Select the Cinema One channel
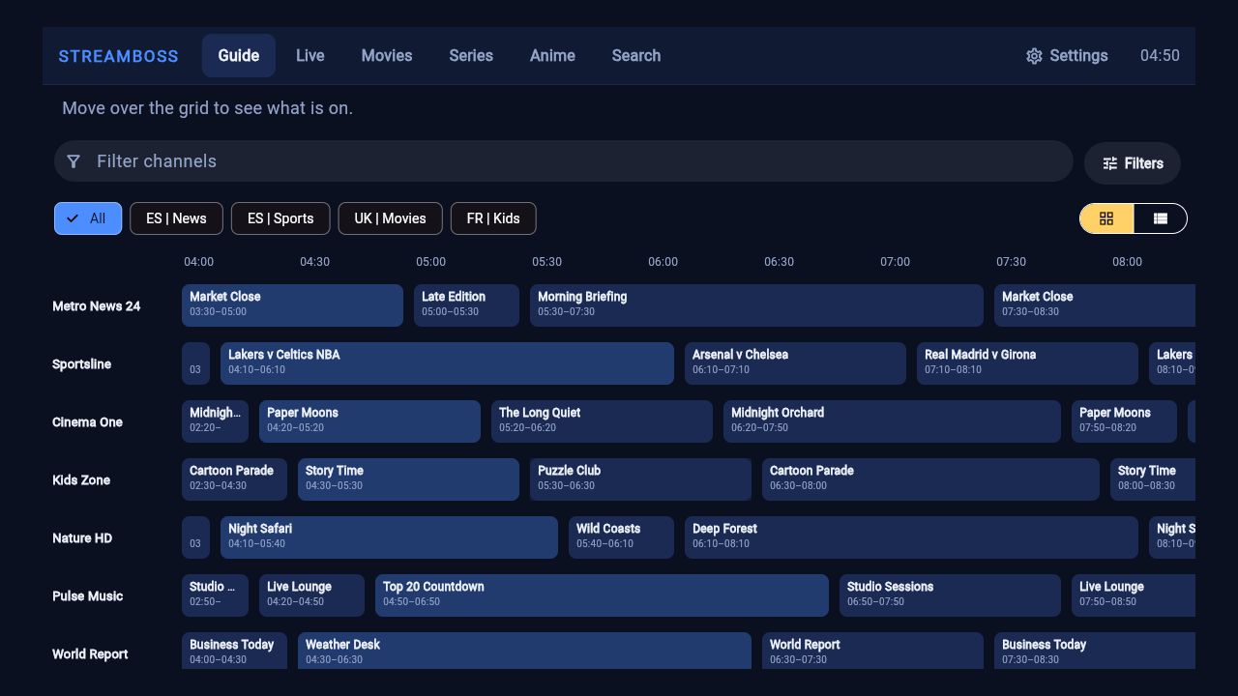This screenshot has height=696, width=1238. point(88,422)
